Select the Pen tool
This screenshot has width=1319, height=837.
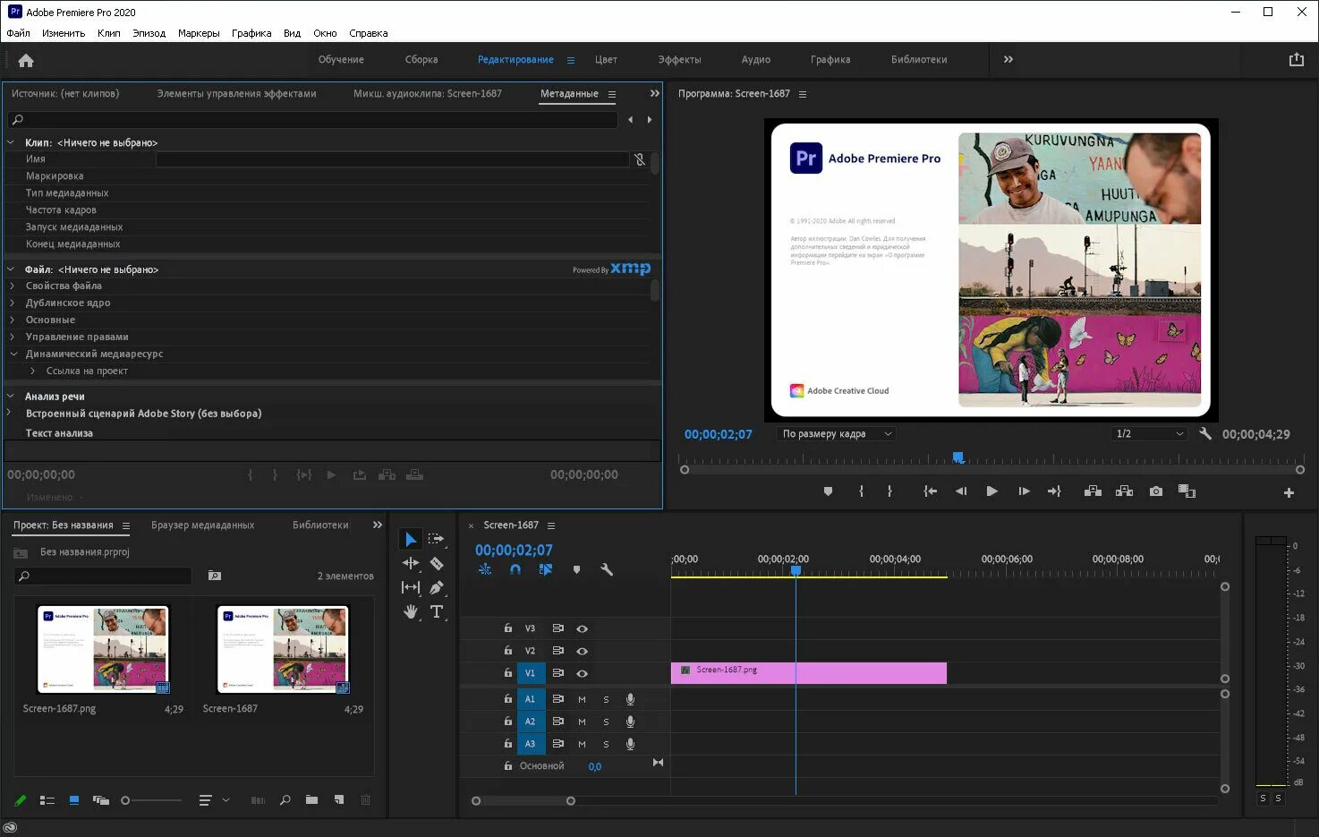[x=437, y=588]
